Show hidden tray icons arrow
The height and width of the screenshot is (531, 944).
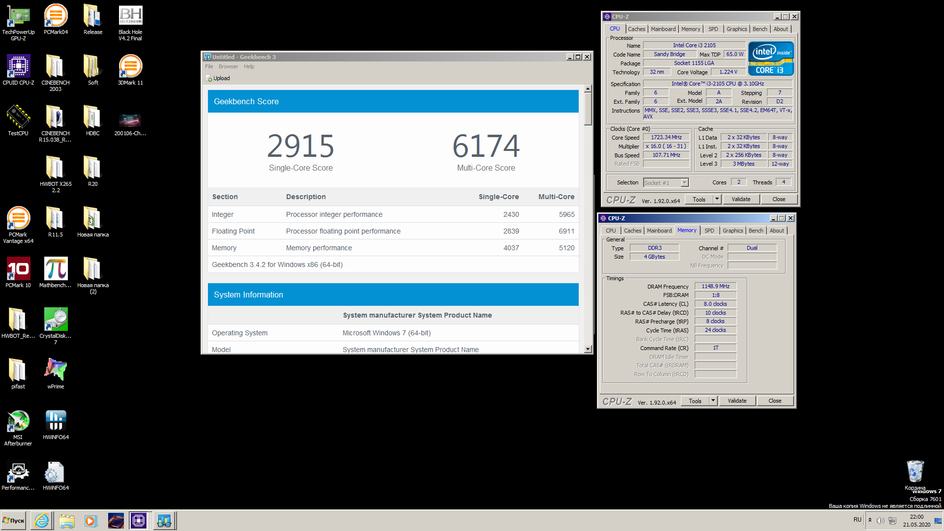[x=870, y=520]
